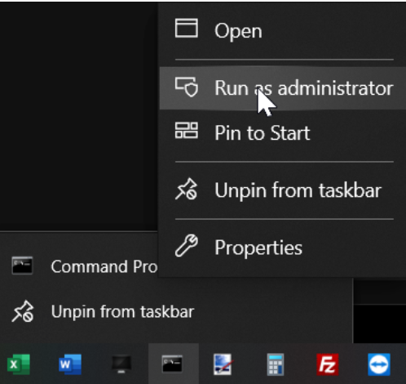The height and width of the screenshot is (384, 406).
Task: Click the wrench icon next to Properties
Action: [x=187, y=245]
